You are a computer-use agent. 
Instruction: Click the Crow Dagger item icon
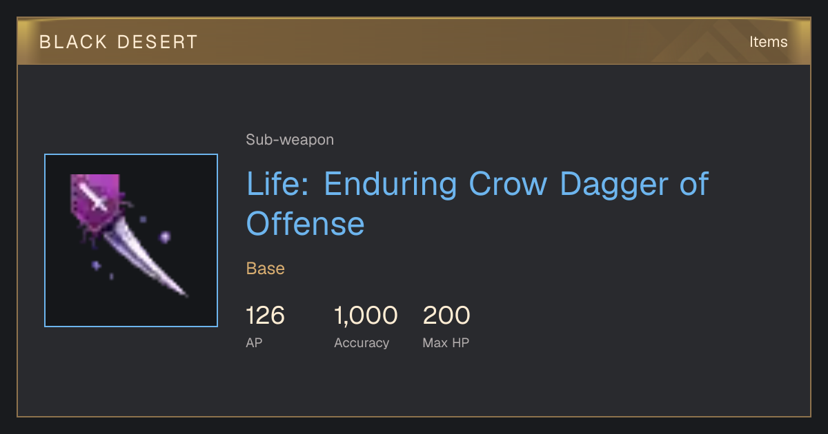pos(131,240)
